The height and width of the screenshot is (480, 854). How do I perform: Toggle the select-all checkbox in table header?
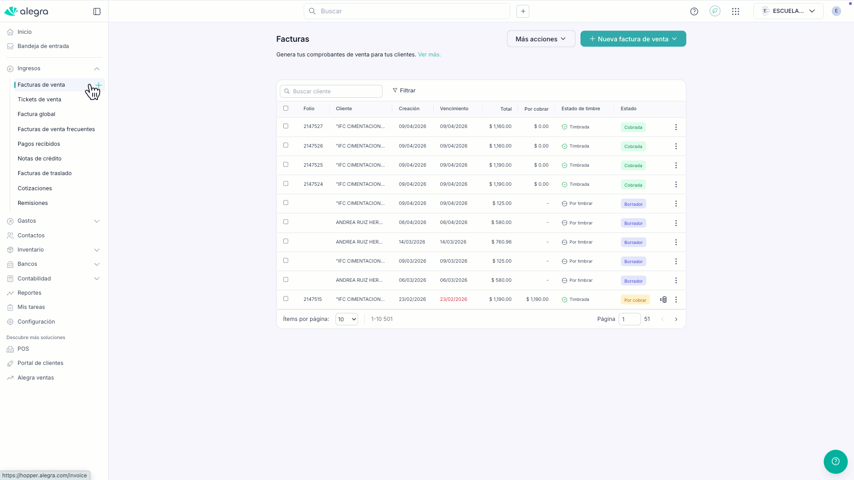(286, 108)
